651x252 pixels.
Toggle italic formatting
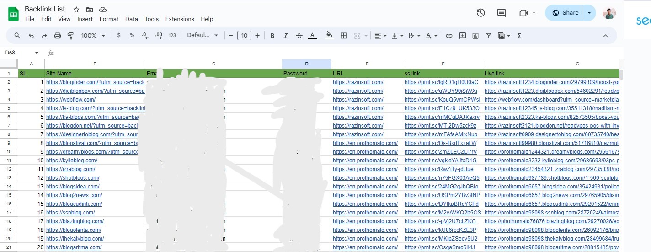pos(286,36)
